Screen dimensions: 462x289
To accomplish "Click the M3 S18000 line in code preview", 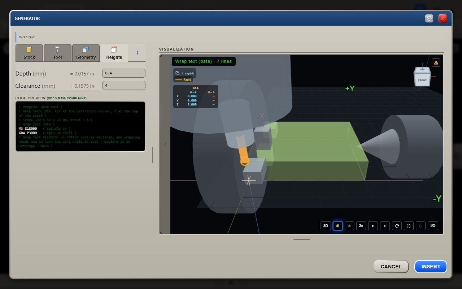I will tap(44, 129).
